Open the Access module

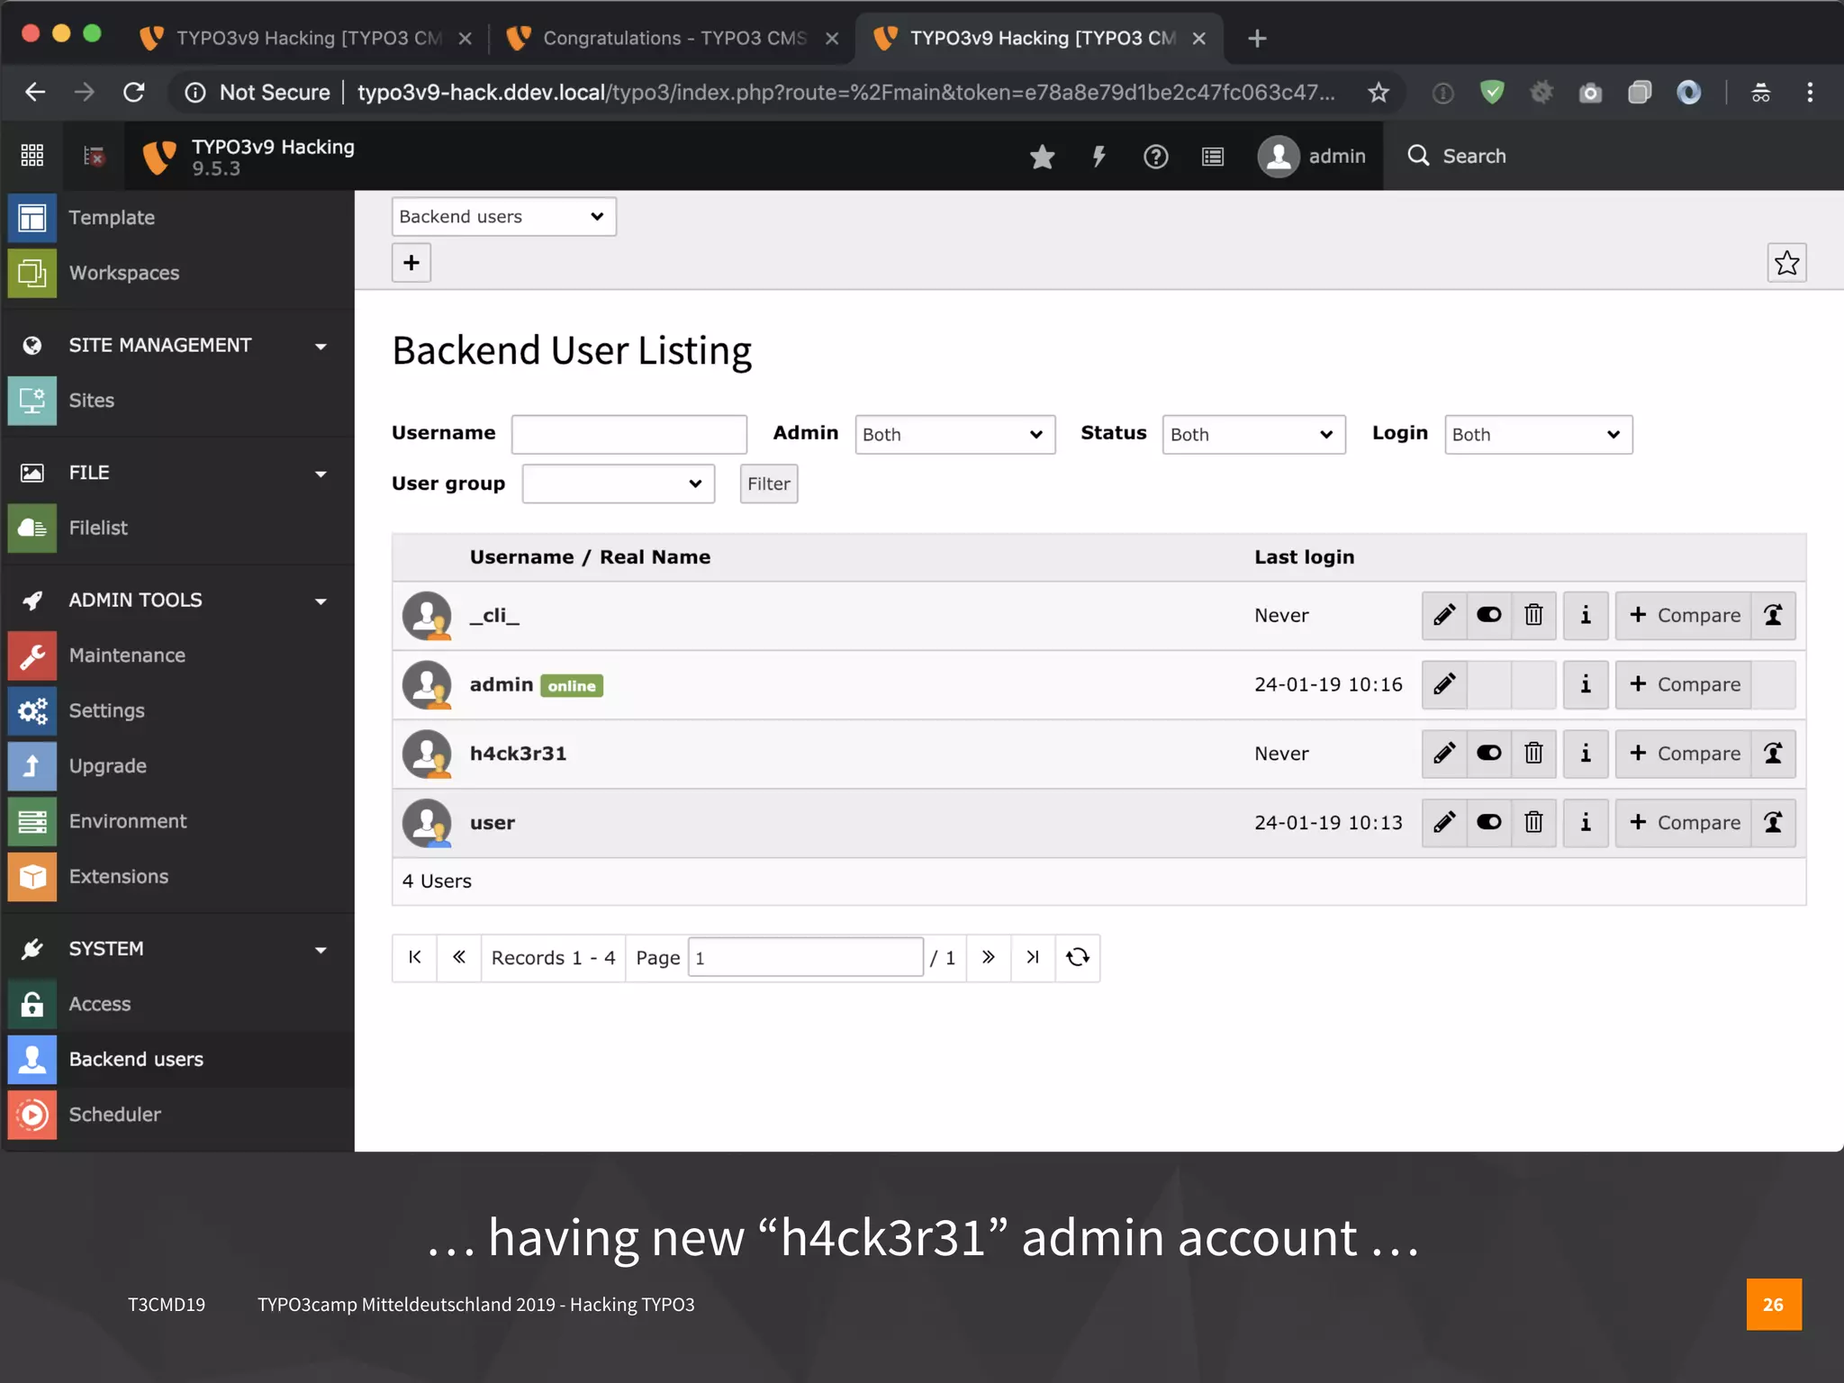[177, 1004]
